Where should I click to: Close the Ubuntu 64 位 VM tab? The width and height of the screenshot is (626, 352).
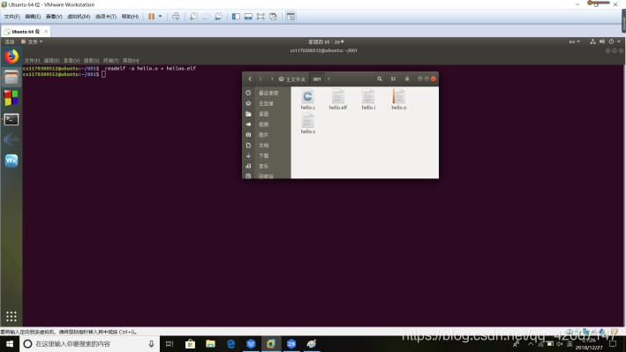46,31
